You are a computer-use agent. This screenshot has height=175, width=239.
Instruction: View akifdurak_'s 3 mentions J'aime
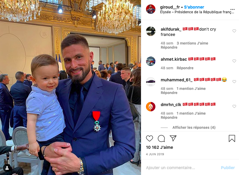[x=192, y=43]
